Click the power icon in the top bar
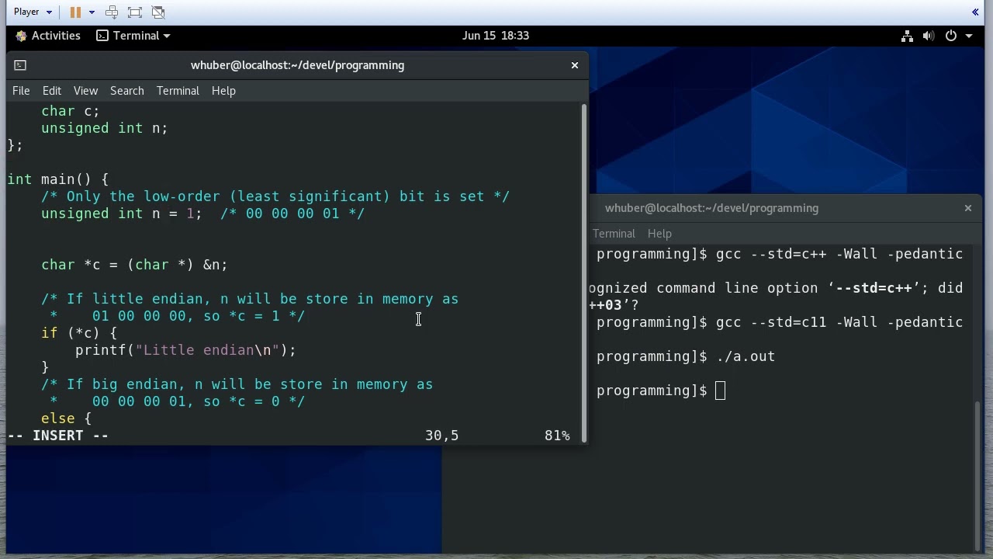The height and width of the screenshot is (559, 993). [951, 36]
